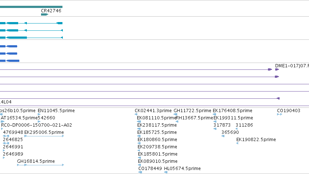Select the GH16814.5prime EST line feature

[x=40, y=165]
